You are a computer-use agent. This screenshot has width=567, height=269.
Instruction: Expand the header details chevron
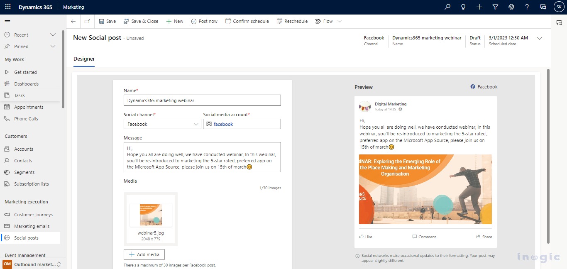540,38
